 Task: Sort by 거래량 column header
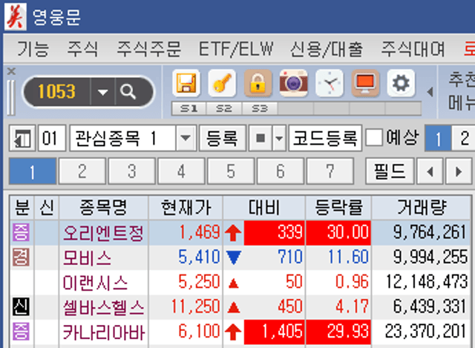[x=422, y=208]
